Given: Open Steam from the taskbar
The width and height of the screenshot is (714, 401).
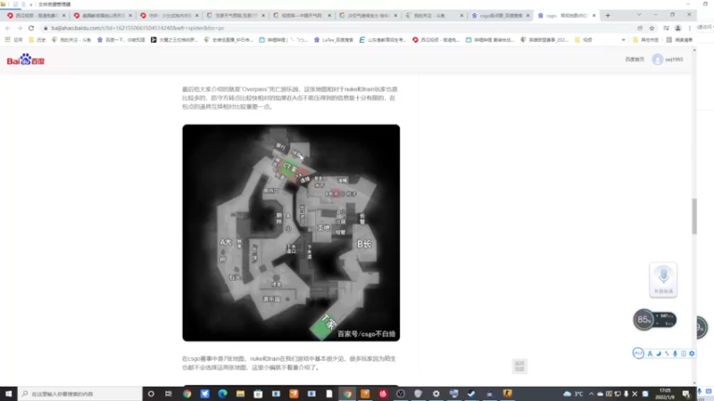Looking at the screenshot, I should pyautogui.click(x=471, y=394).
